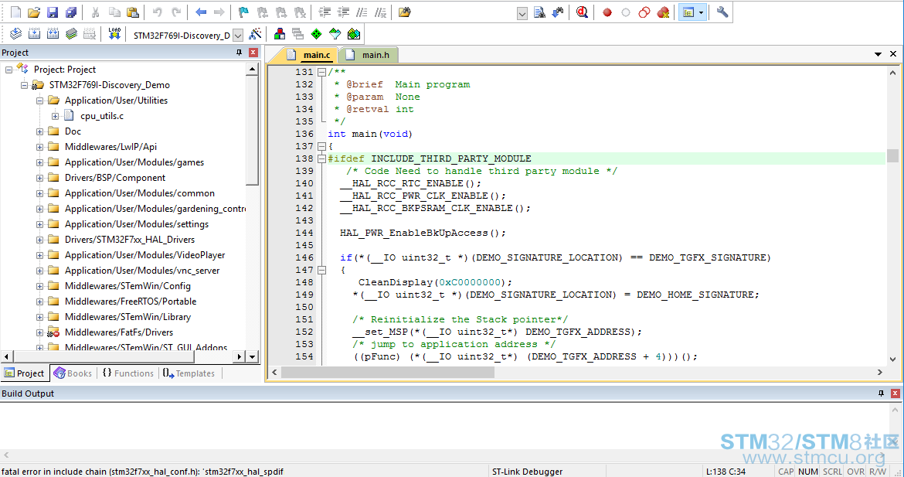
Task: Select Middlewares/FreeRTOS/Portable folder
Action: (x=131, y=301)
